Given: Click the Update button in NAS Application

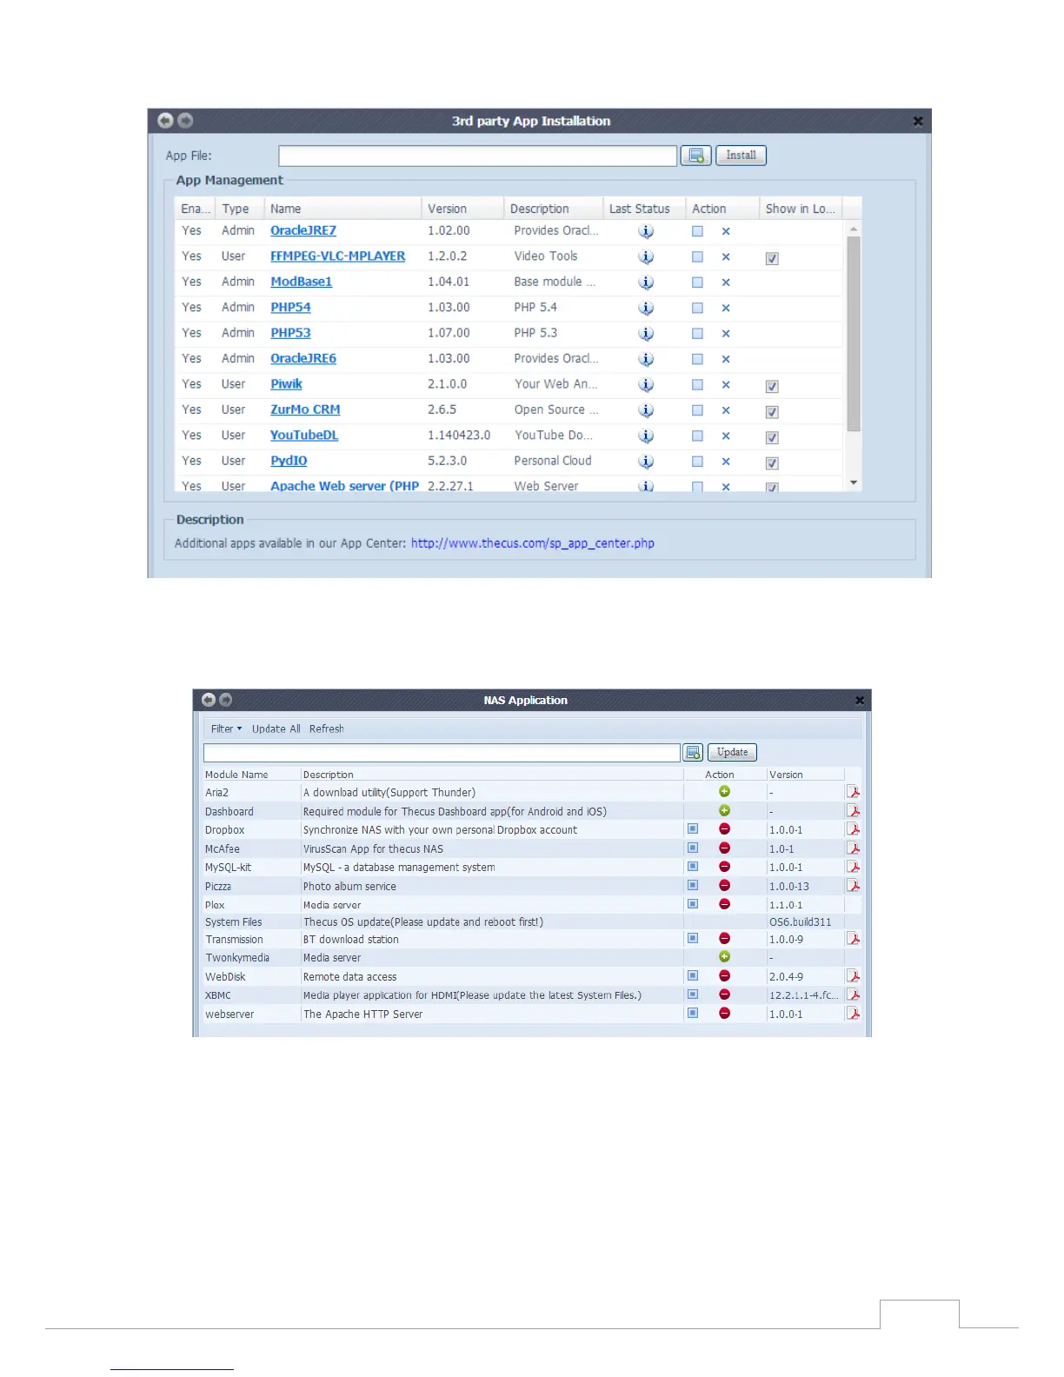Looking at the screenshot, I should [732, 752].
